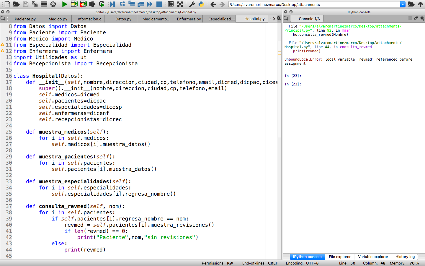Undock the editor pane

click(8, 12)
